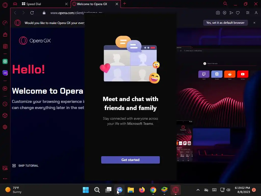Viewport: 261px width, 196px height.
Task: Open the Opera GX main menu logo
Action: click(5, 5)
